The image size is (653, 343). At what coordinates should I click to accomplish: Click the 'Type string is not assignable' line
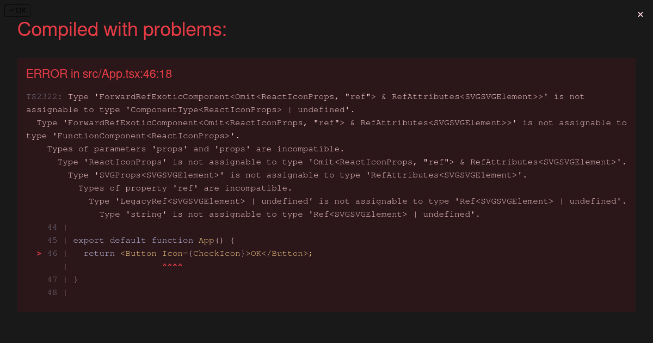point(290,215)
